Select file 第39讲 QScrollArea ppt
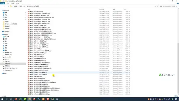Image resolution: width=179 pixels, height=101 pixels. point(43,33)
